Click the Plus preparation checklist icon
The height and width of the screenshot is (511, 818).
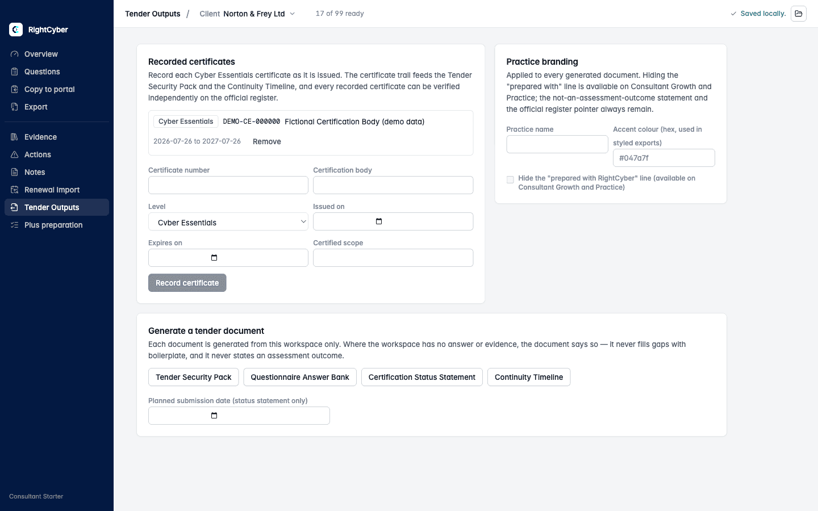(x=15, y=225)
